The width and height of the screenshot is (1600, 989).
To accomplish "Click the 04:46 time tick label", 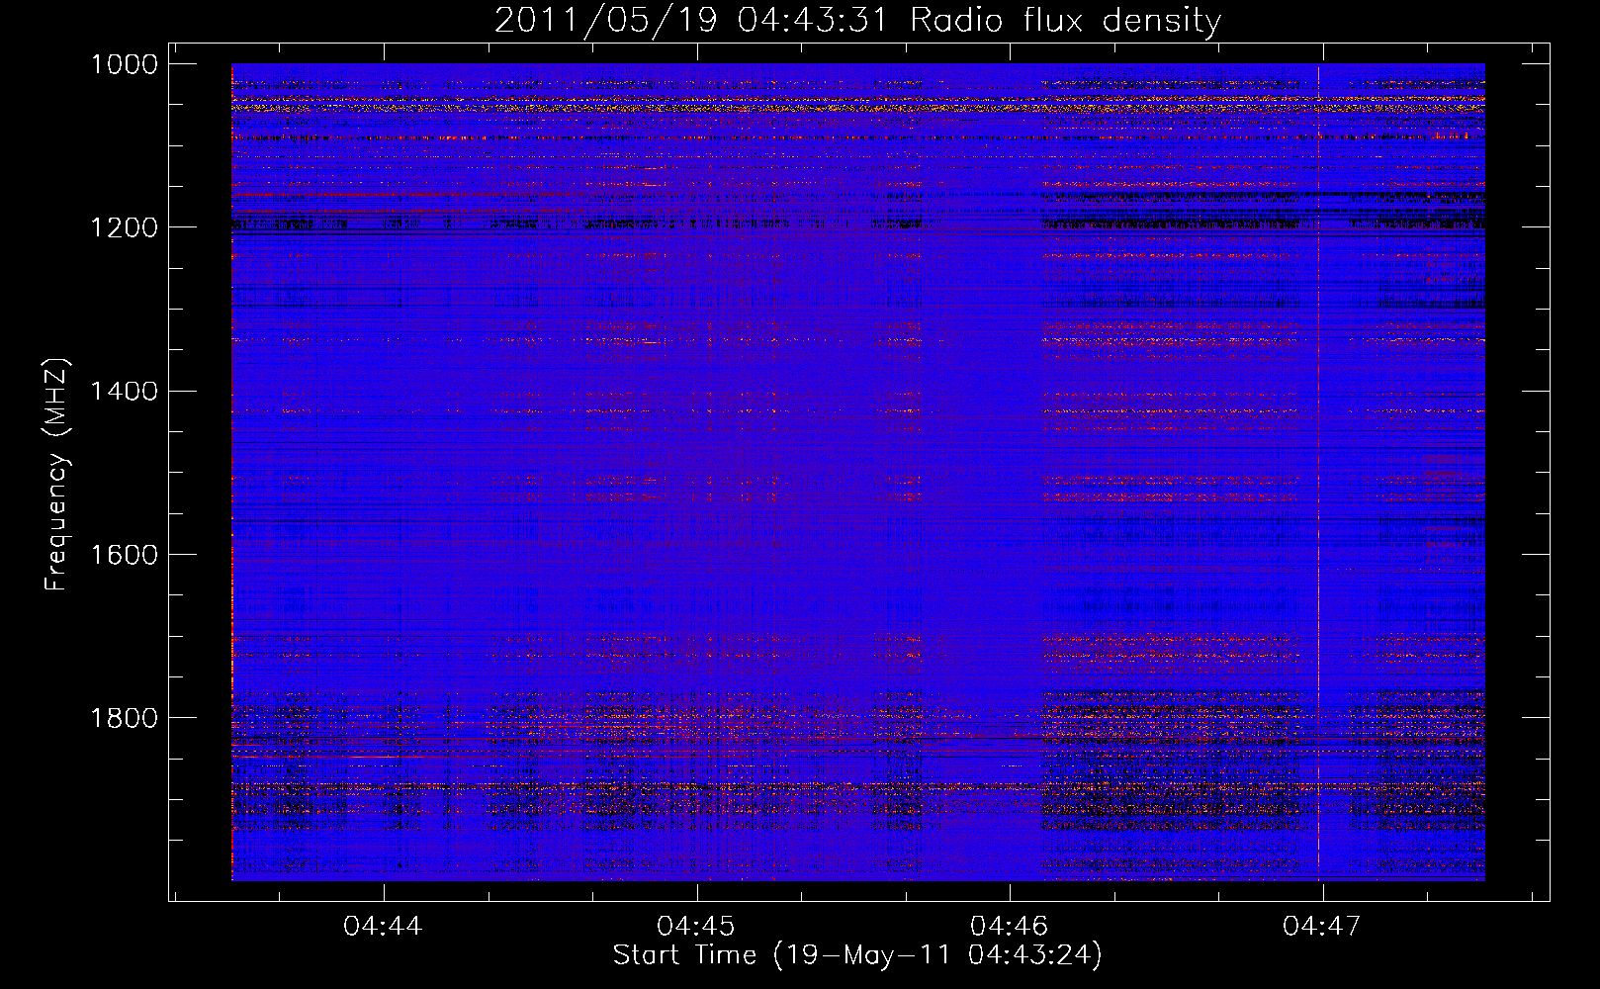I will point(1010,927).
